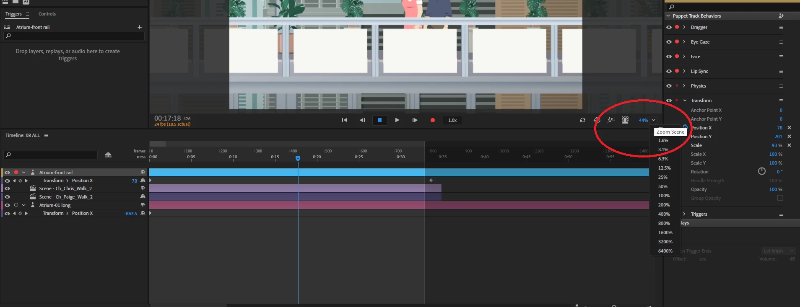Expand the Dragger behavior settings
Screen dimensions: 800x307
pyautogui.click(x=684, y=27)
